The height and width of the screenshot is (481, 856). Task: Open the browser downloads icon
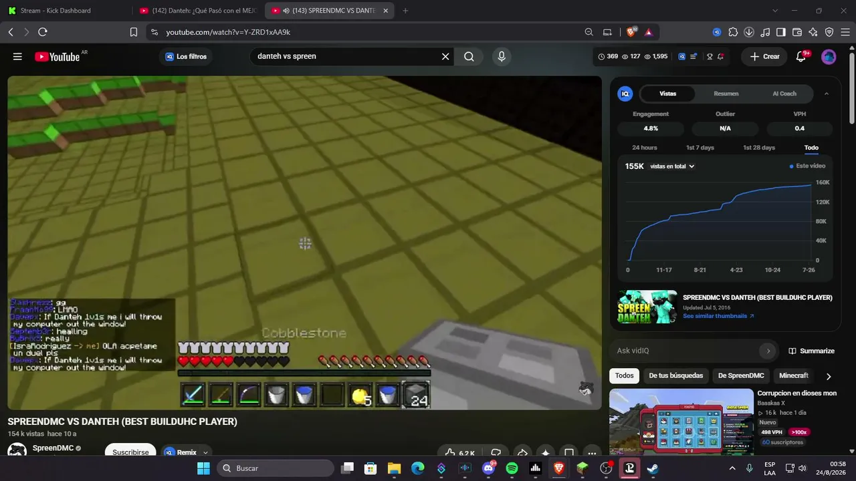coord(749,32)
